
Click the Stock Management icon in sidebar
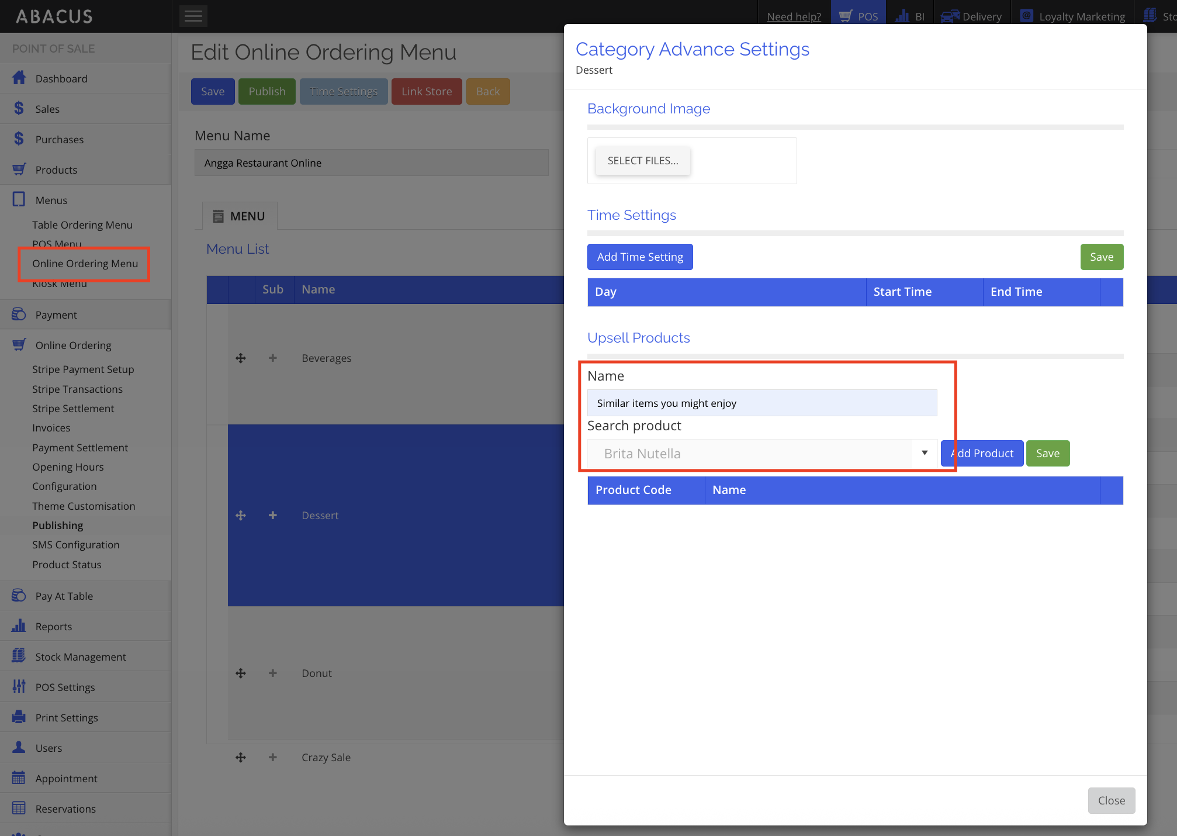point(19,656)
